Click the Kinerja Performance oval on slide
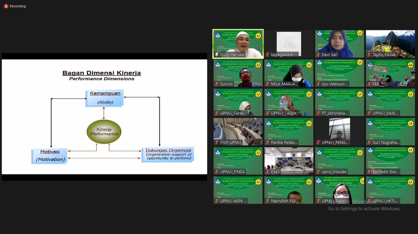 point(104,132)
